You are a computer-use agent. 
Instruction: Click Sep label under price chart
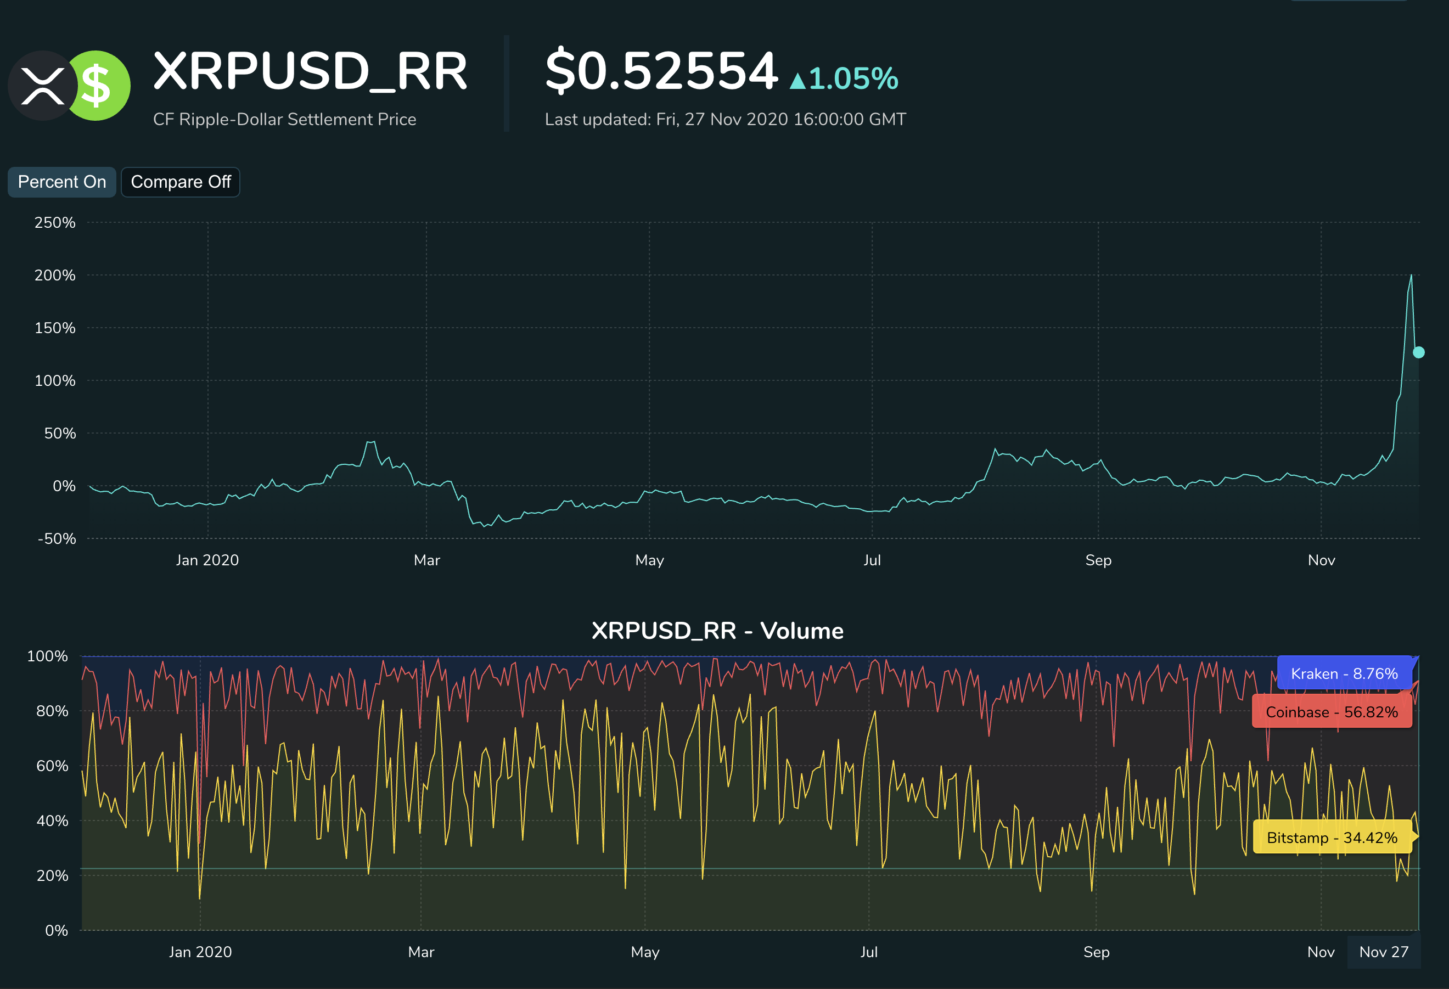(x=1099, y=560)
